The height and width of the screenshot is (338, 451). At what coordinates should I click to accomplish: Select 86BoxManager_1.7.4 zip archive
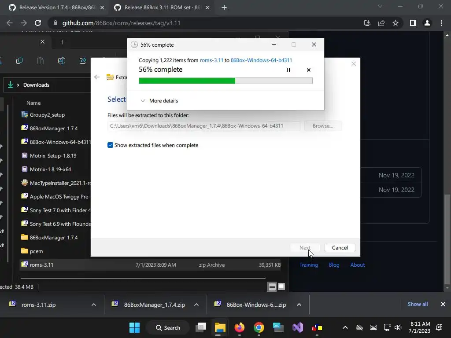tap(55, 128)
